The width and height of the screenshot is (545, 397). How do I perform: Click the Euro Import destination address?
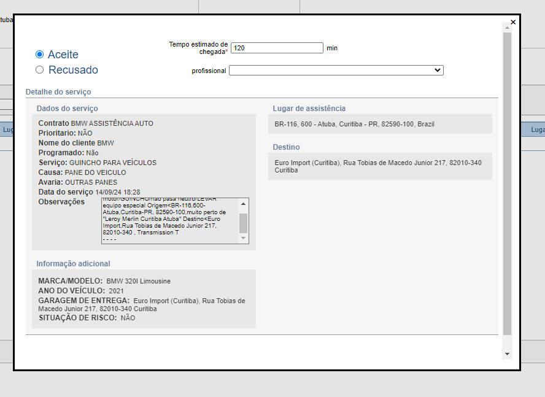(x=377, y=166)
